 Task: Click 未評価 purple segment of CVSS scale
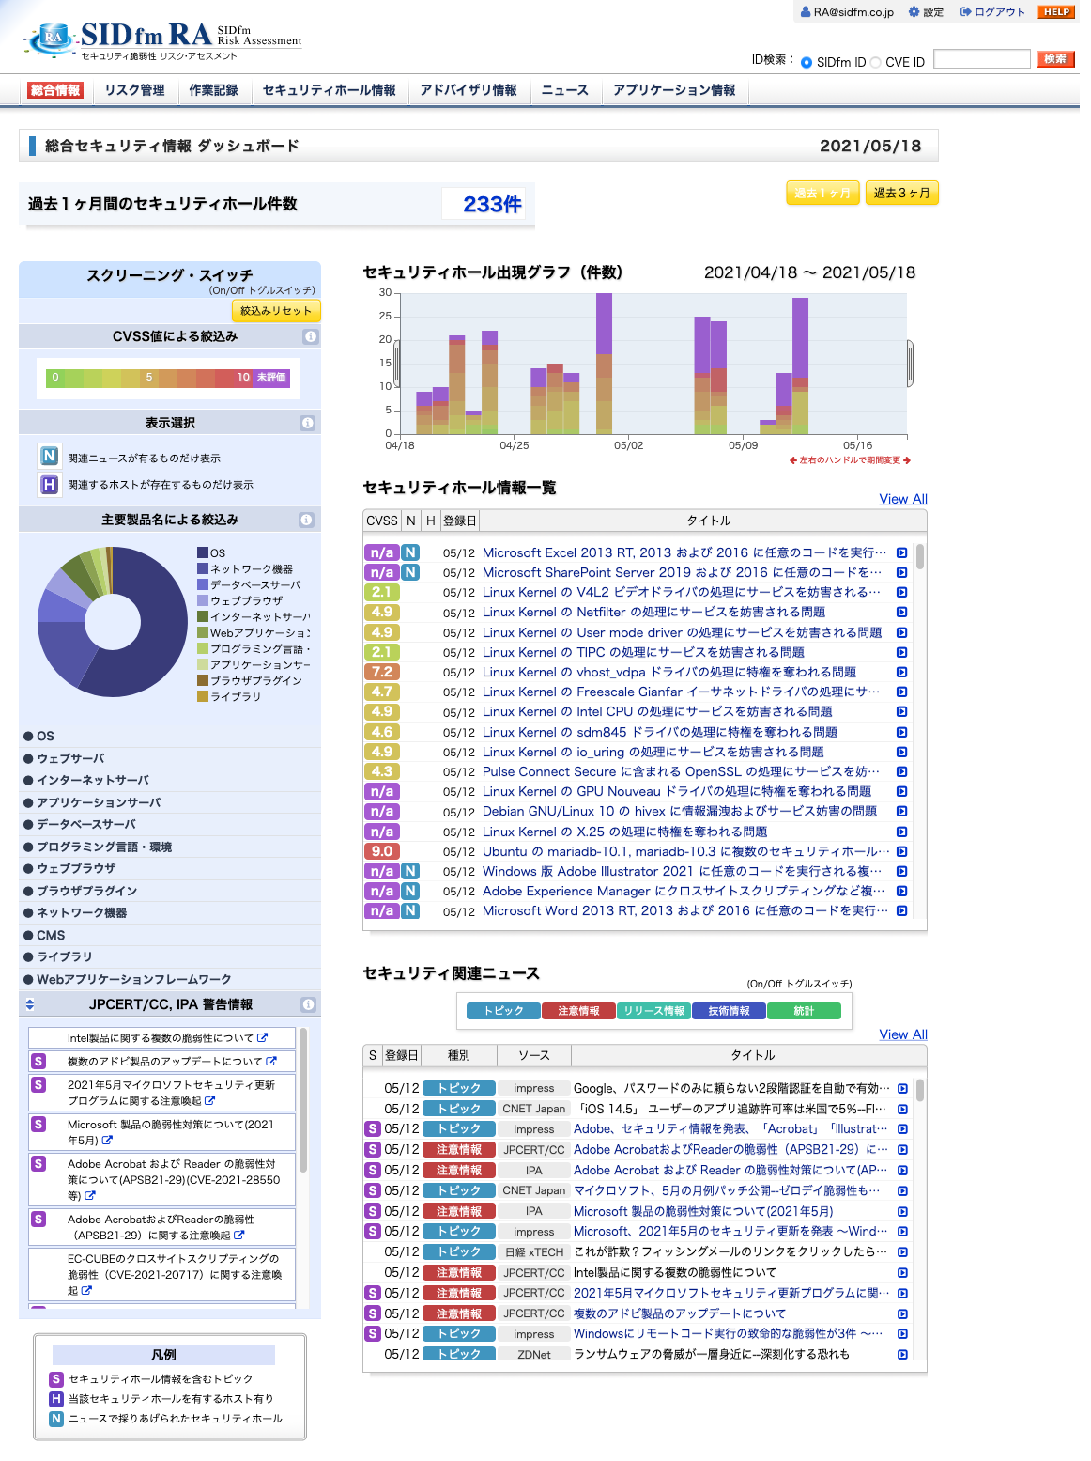point(271,378)
